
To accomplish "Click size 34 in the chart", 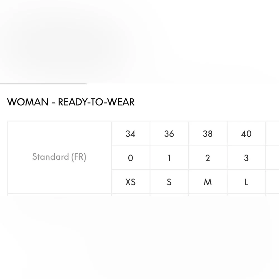I will pos(130,134).
